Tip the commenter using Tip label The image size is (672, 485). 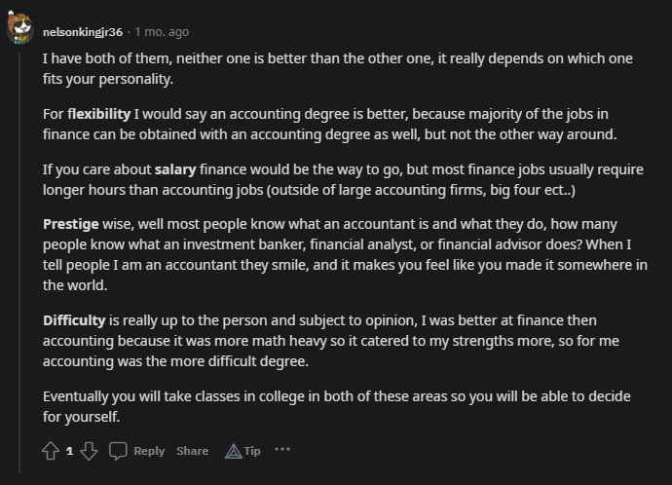[x=252, y=451]
